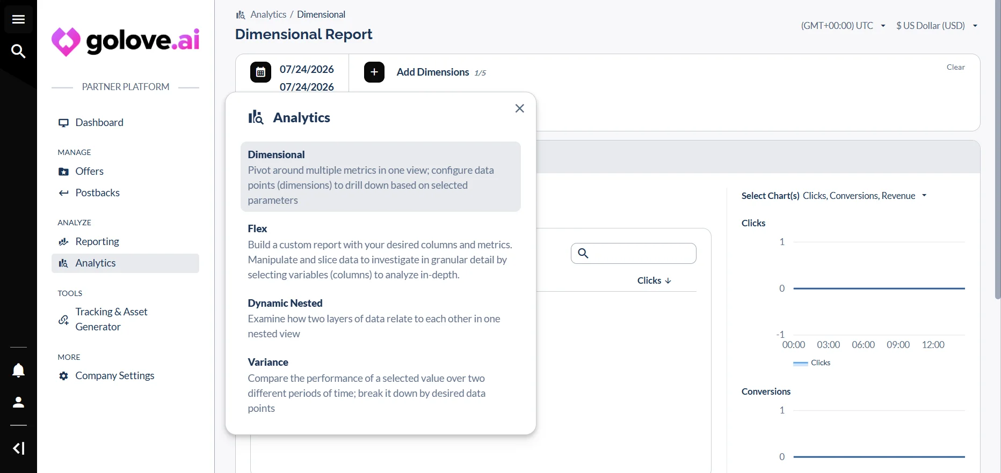The height and width of the screenshot is (473, 1001).
Task: Sort by the Clicks column header
Action: (x=654, y=280)
